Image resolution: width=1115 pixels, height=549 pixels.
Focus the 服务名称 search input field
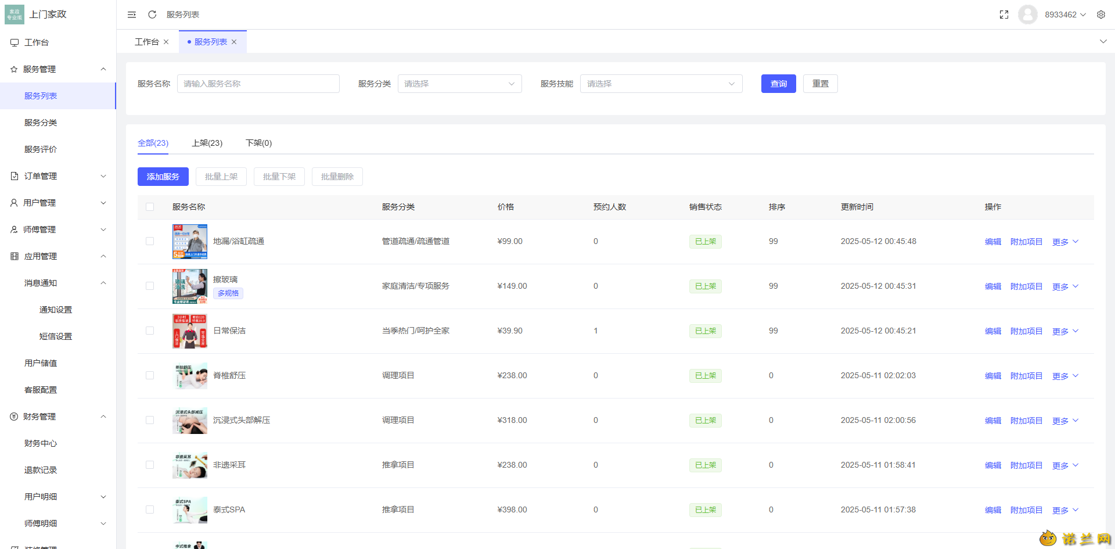point(258,84)
